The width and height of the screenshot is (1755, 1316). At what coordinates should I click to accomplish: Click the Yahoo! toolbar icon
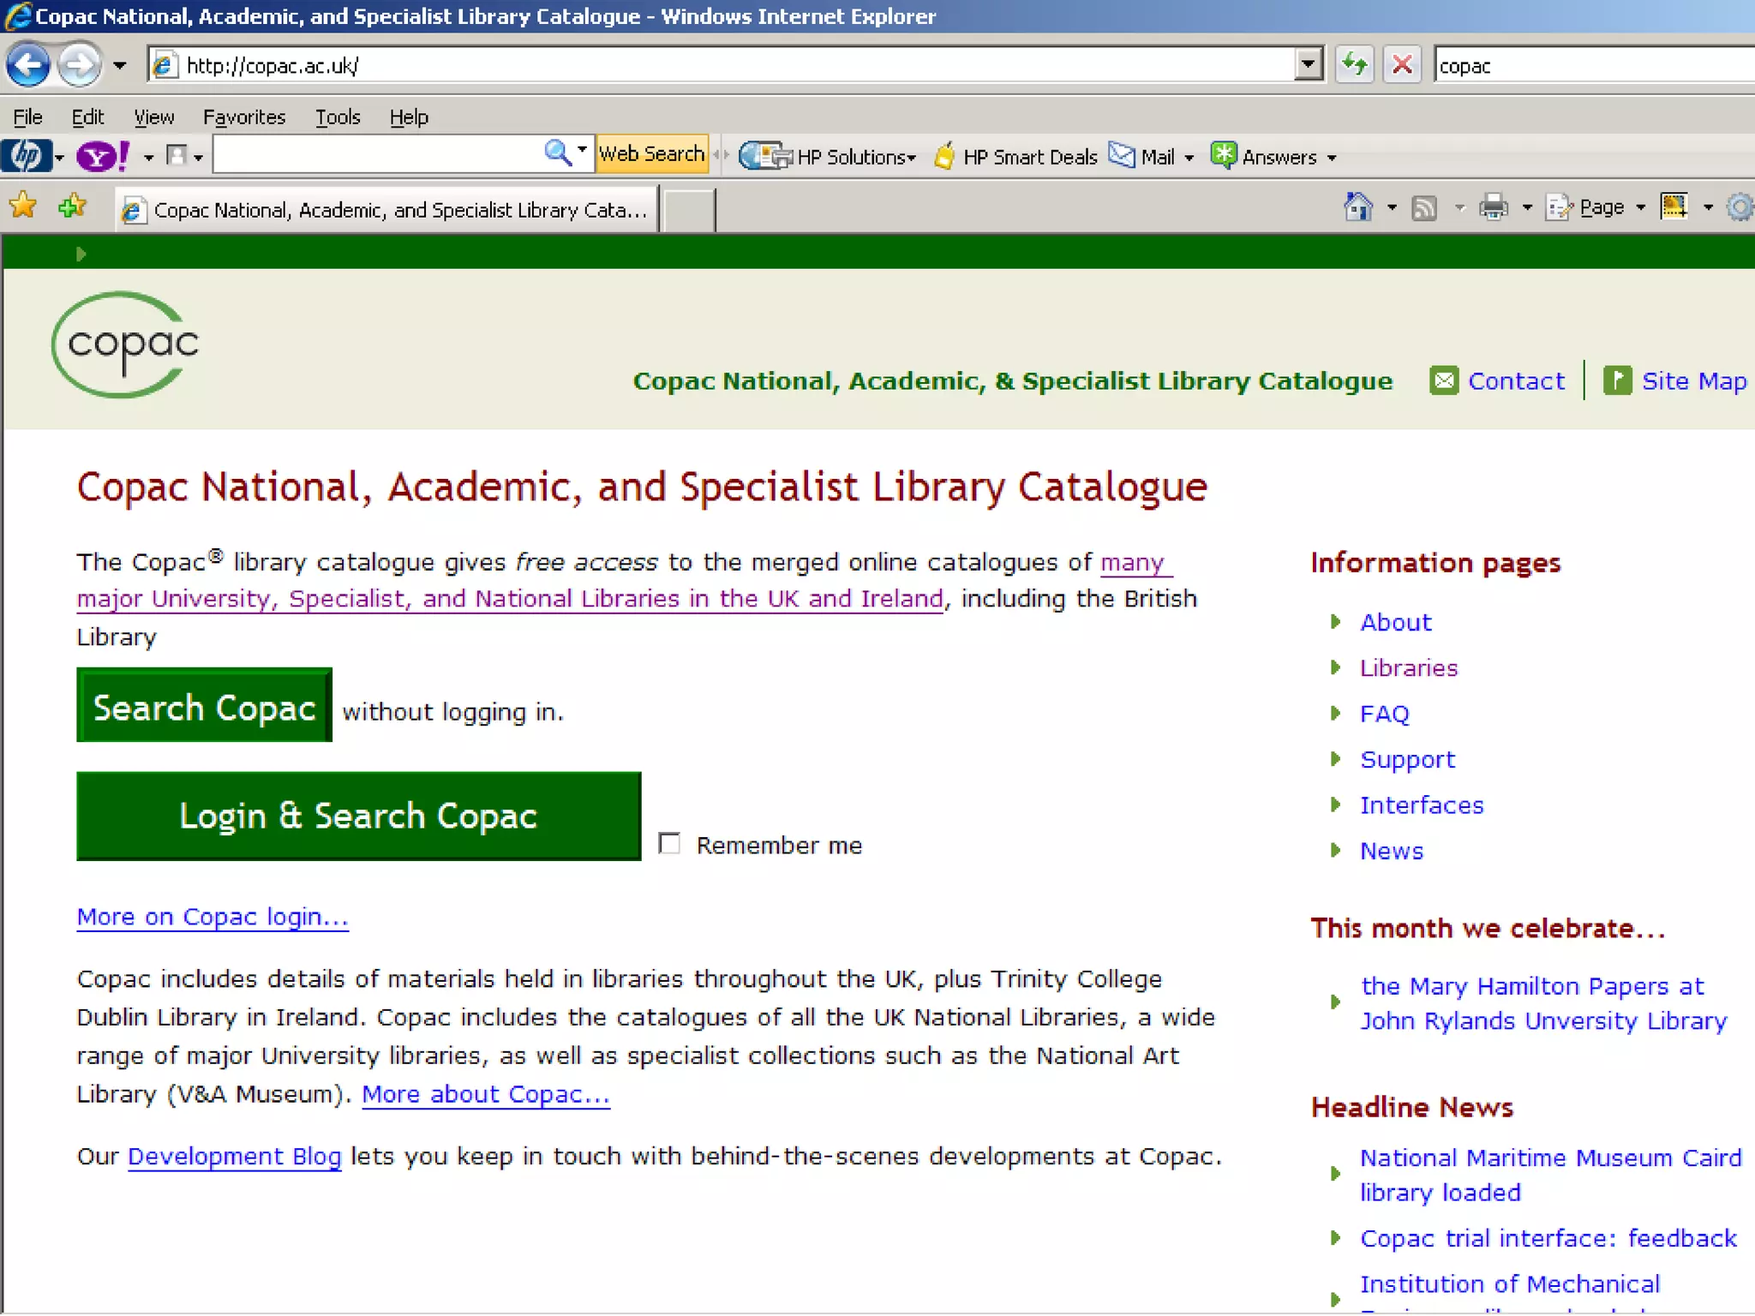(102, 157)
